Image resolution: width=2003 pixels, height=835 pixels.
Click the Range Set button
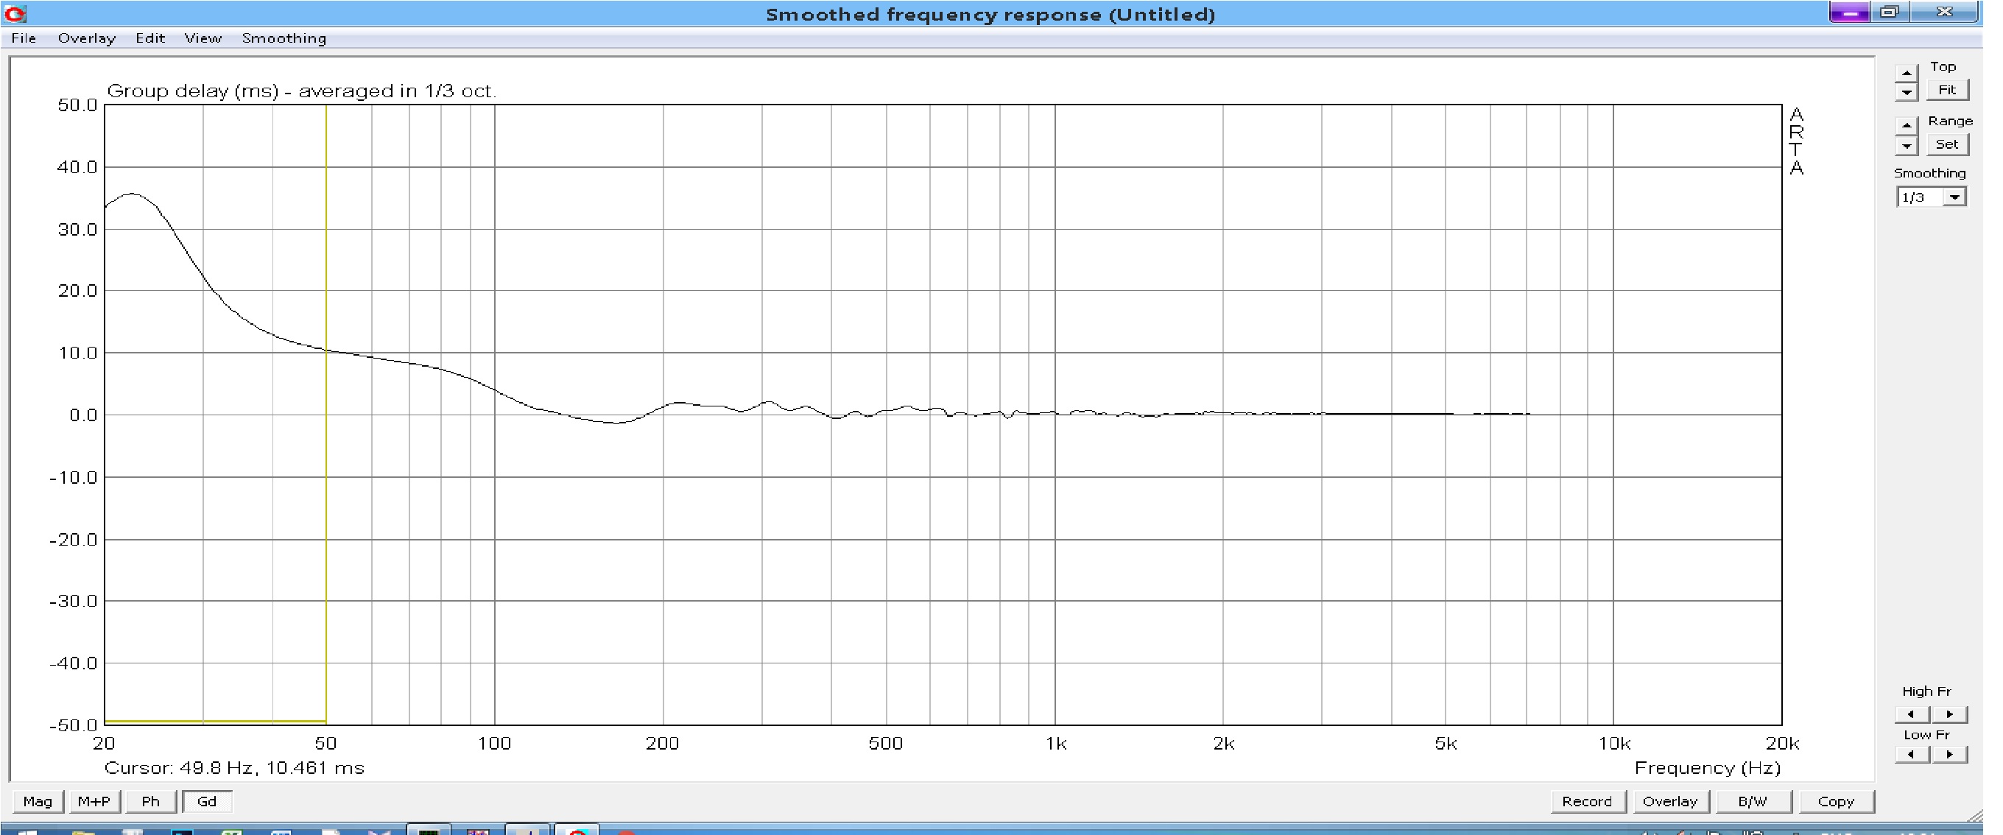[x=1947, y=144]
